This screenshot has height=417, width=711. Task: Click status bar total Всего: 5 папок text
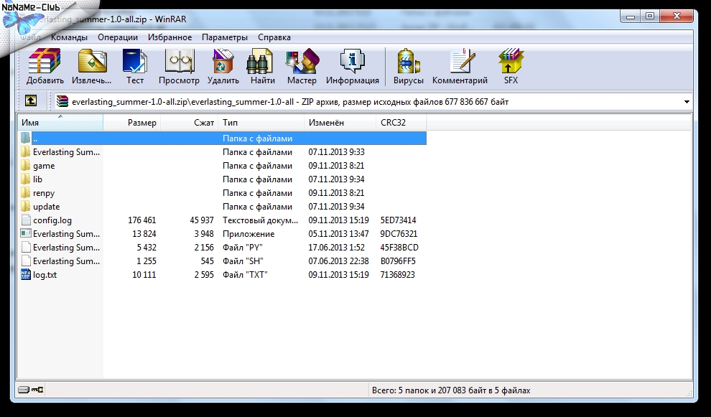point(451,390)
